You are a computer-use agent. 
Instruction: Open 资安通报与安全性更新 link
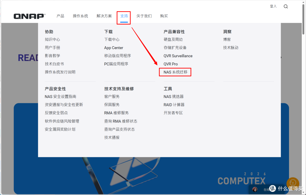(x=64, y=105)
